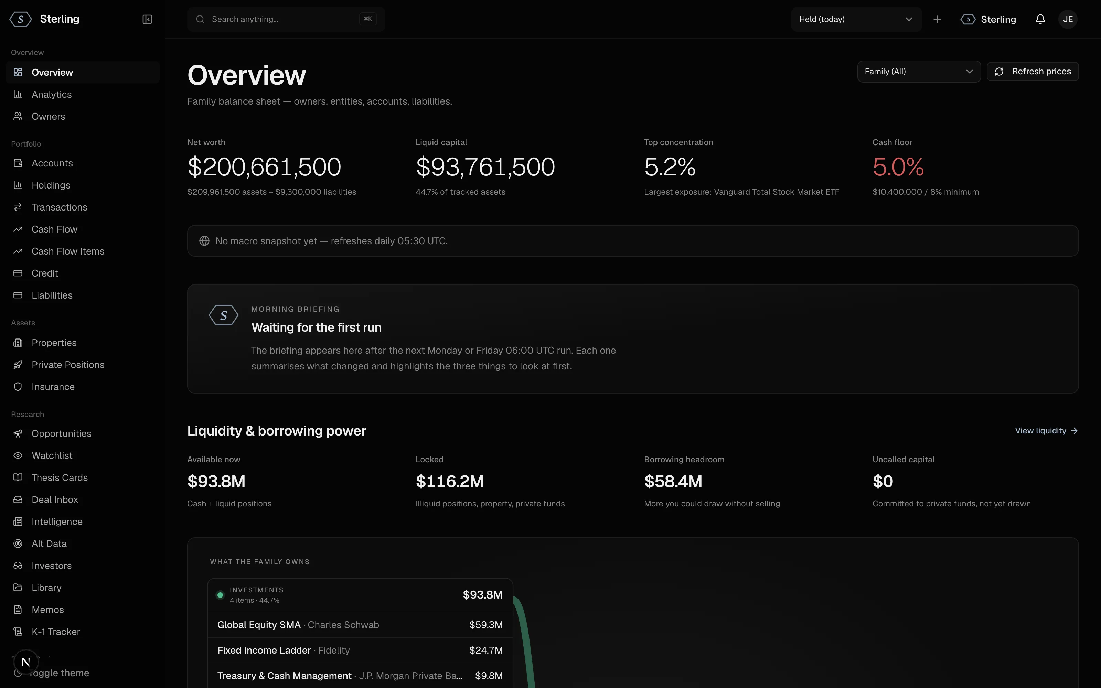Click the Deal Inbox tray icon
Image resolution: width=1101 pixels, height=688 pixels.
(x=18, y=499)
